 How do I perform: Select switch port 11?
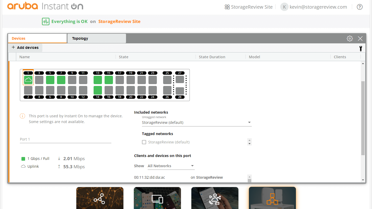click(83, 80)
